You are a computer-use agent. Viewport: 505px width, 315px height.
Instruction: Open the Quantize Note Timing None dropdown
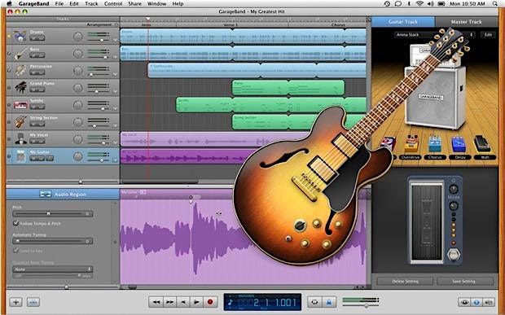tap(53, 269)
